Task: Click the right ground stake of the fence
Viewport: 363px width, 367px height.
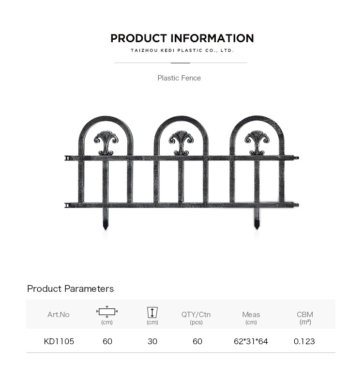Action: (257, 219)
